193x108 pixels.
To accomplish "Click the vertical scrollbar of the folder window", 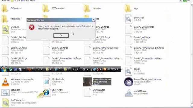I will click(x=192, y=55).
